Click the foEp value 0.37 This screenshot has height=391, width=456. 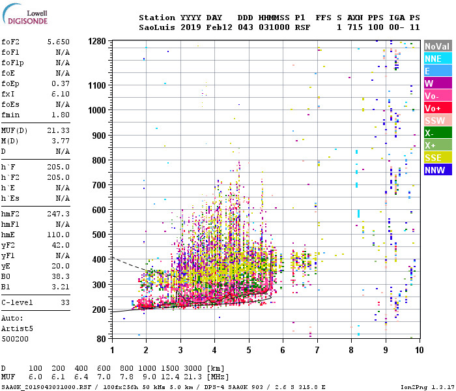click(61, 83)
